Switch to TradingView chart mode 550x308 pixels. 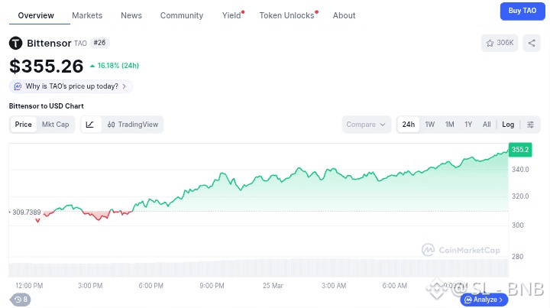point(133,125)
